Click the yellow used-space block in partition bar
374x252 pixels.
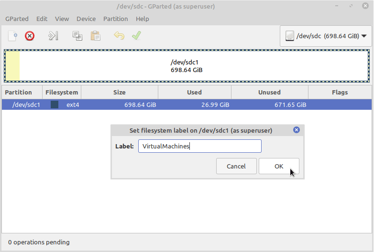(12, 66)
